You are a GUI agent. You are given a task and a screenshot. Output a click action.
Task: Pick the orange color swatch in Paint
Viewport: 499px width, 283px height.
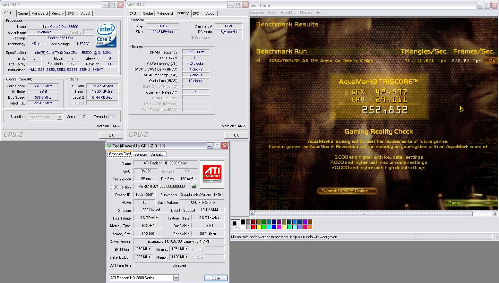pos(310,227)
